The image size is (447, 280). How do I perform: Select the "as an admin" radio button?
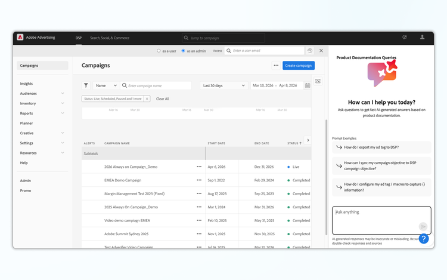183,51
